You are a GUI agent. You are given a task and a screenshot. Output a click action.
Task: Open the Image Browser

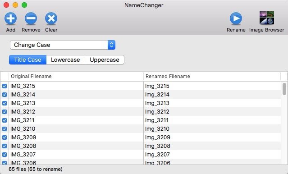(x=267, y=18)
